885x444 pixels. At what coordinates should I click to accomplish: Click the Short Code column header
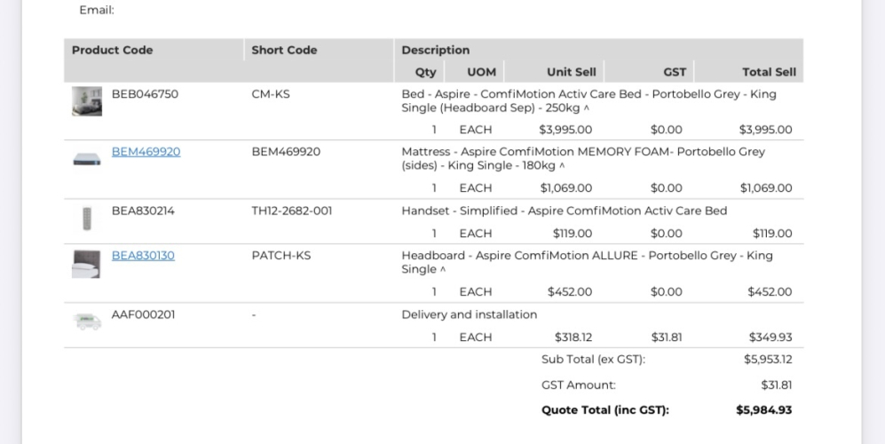pos(284,50)
